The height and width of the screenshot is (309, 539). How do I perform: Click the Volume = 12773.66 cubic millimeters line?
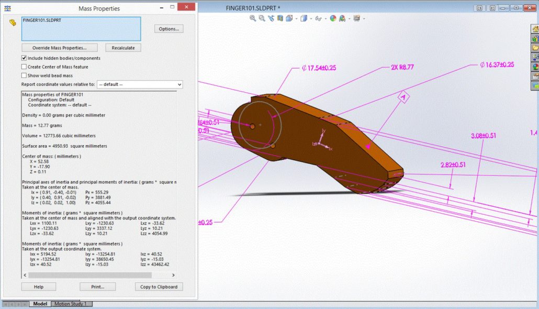click(59, 136)
